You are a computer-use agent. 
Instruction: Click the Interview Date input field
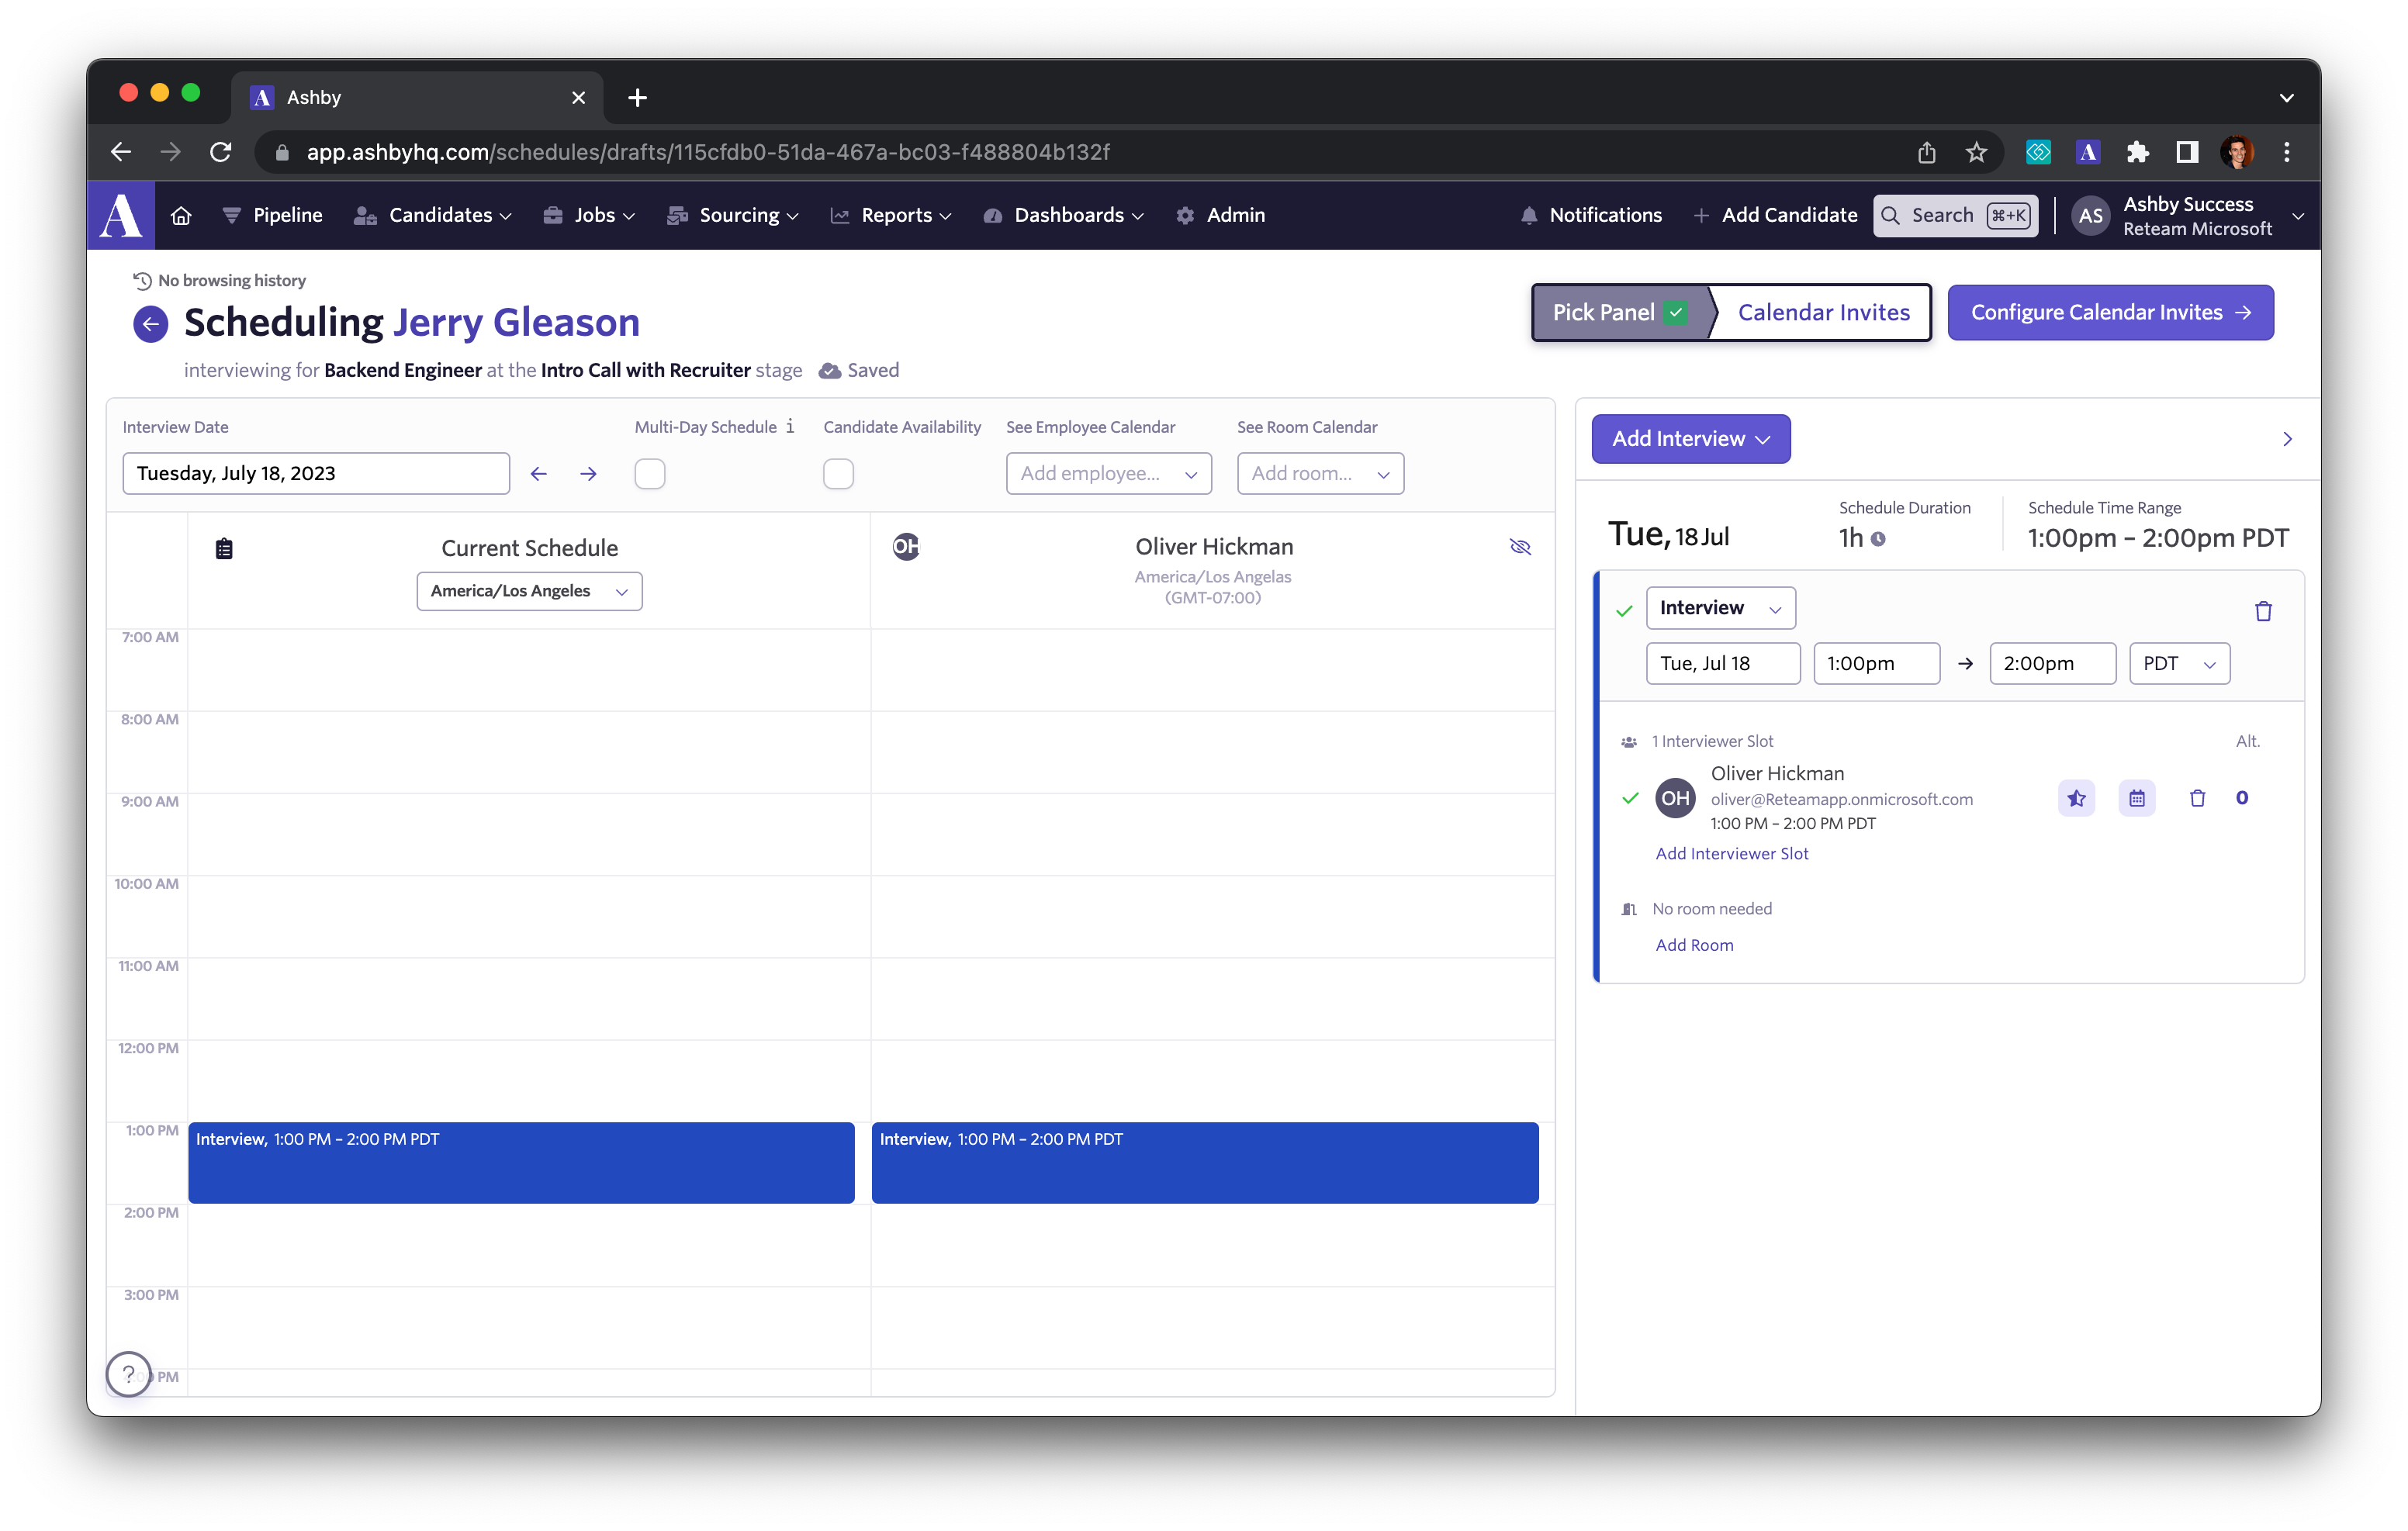[316, 474]
